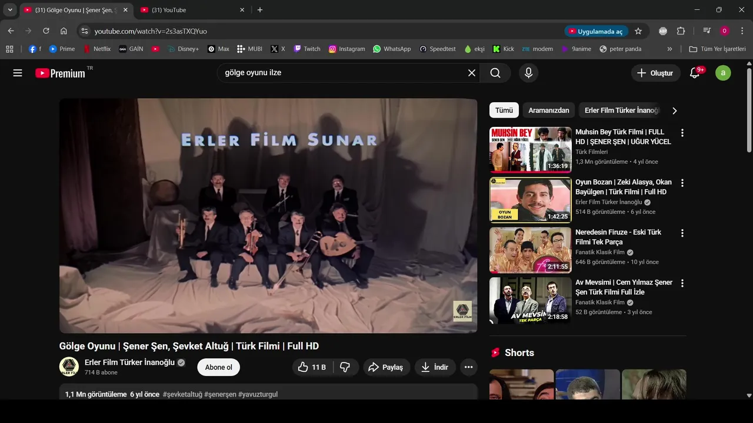
Task: Bookmark this page with star
Action: click(638, 31)
